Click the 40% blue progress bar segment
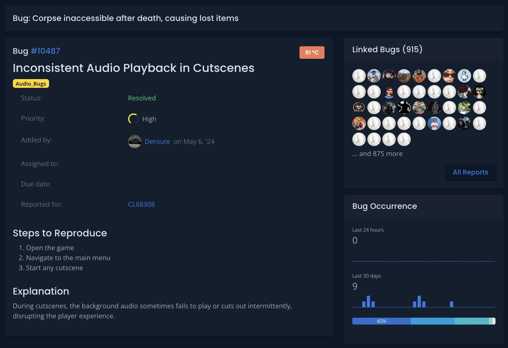The height and width of the screenshot is (348, 508). click(x=381, y=321)
